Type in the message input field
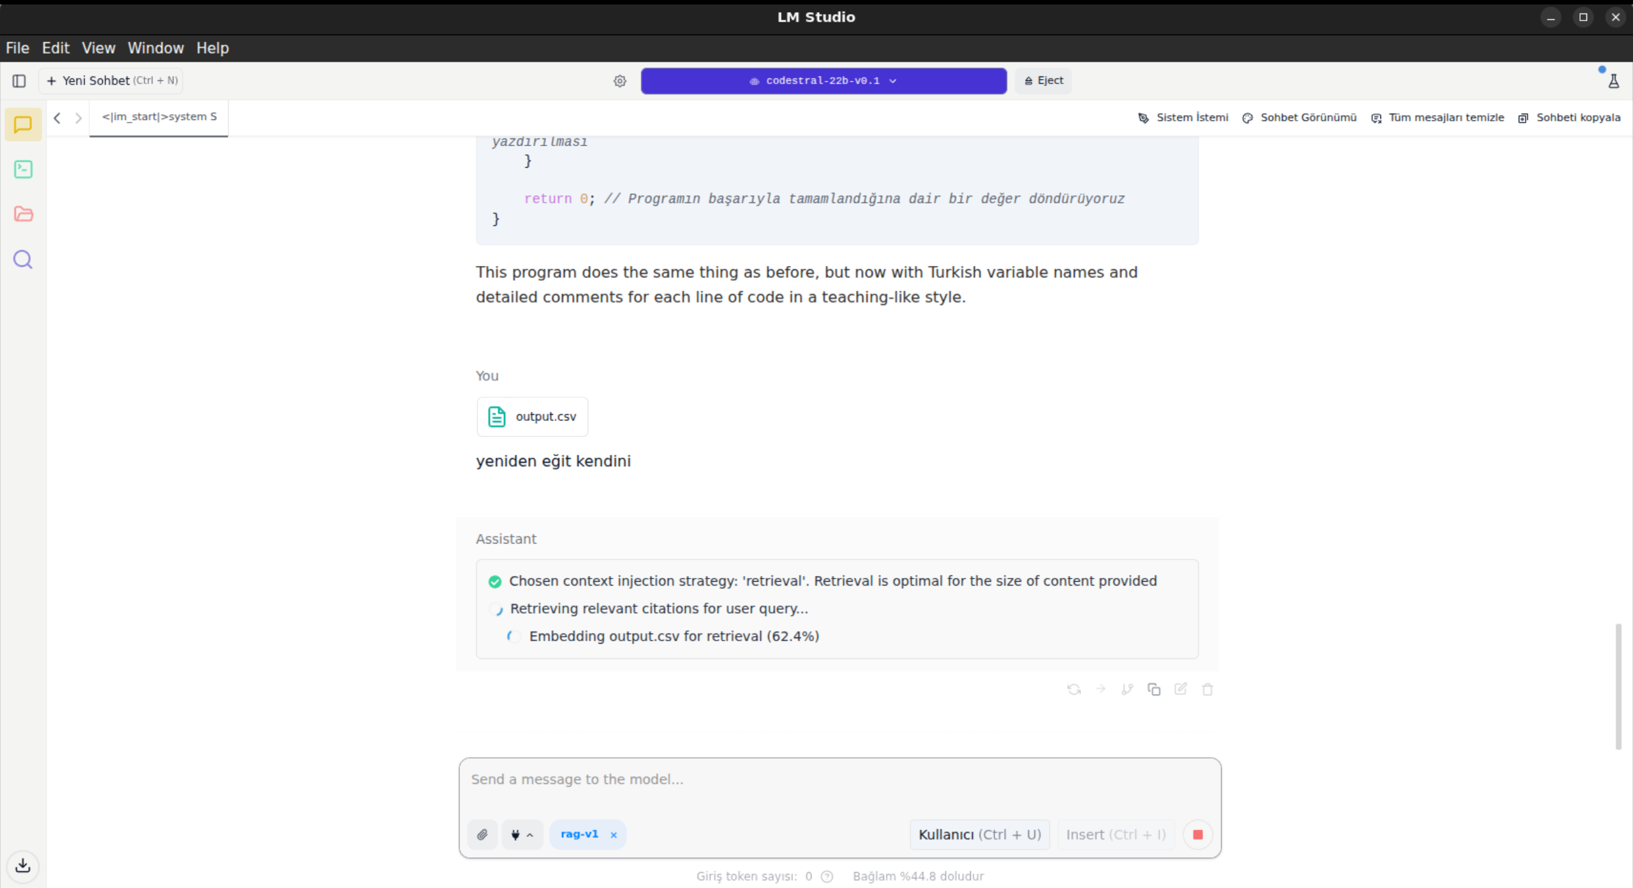The image size is (1633, 888). [x=839, y=780]
